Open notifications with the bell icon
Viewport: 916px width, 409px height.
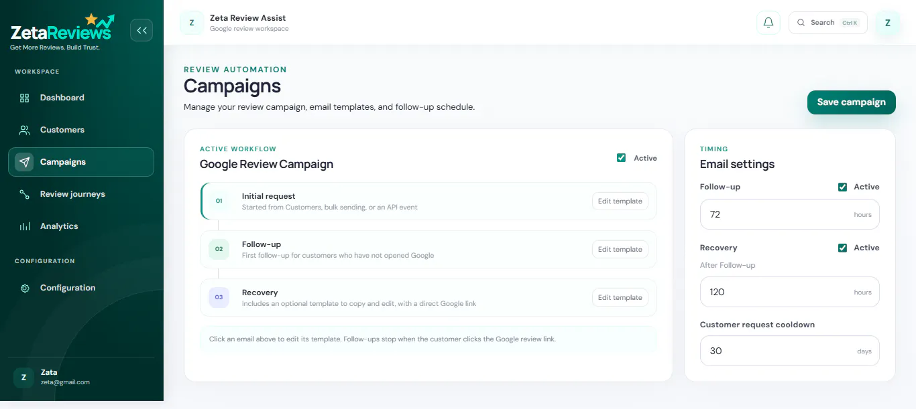point(768,23)
